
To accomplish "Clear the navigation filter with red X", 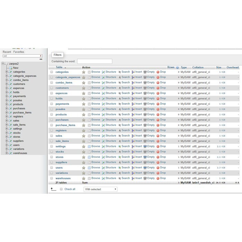I will click(40, 56).
